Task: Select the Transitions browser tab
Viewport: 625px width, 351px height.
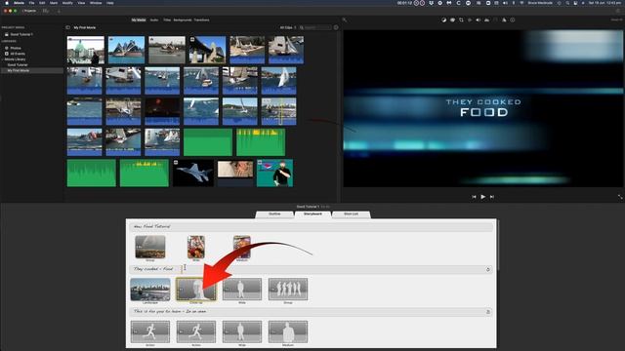Action: coord(202,19)
